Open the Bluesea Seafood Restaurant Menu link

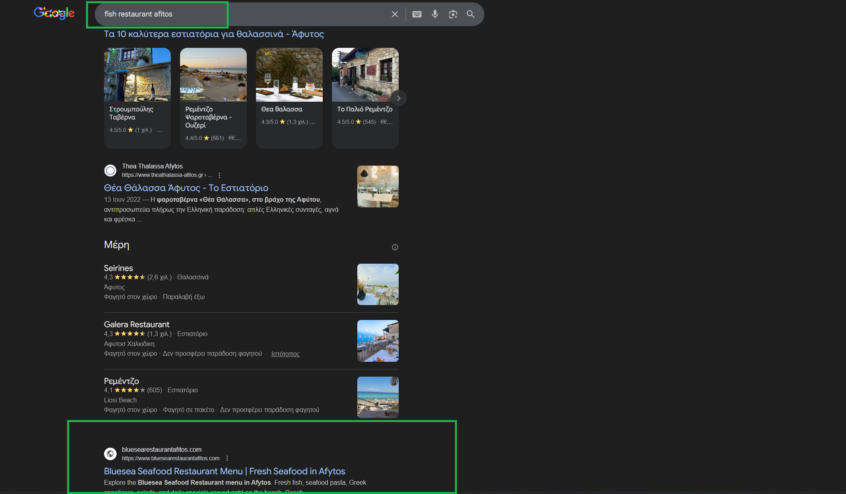pyautogui.click(x=224, y=471)
